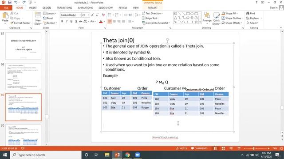Clear all formatting icon
Screen dimensions: 284x159
[x=103, y=15]
